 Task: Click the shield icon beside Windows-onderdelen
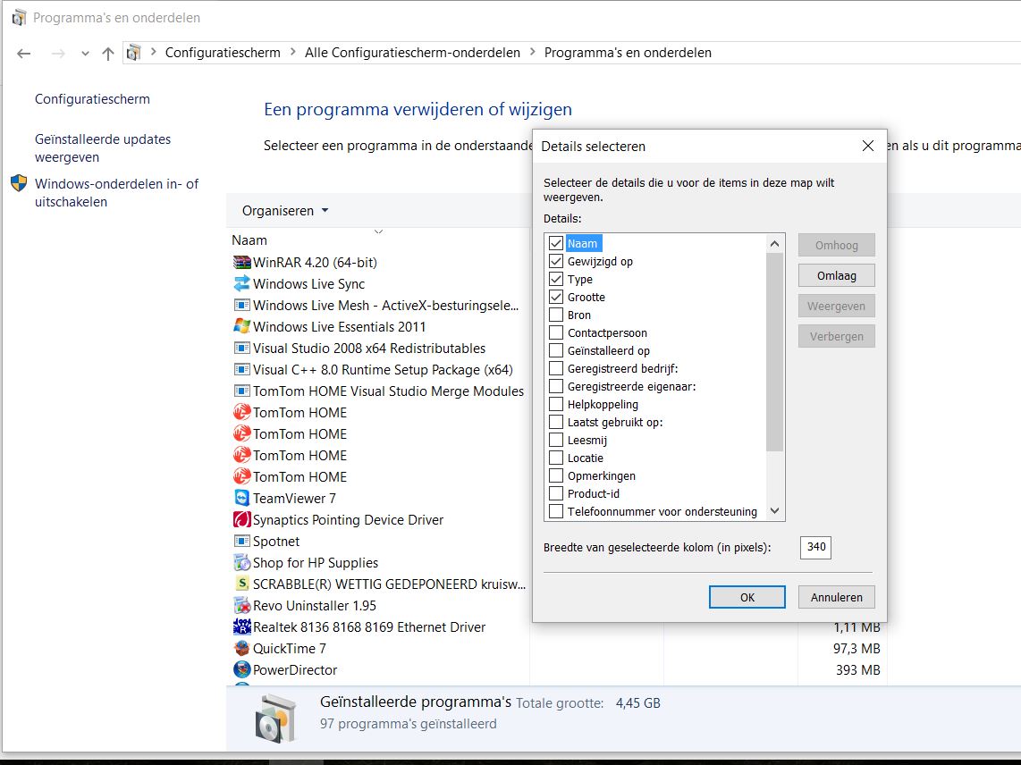(19, 183)
